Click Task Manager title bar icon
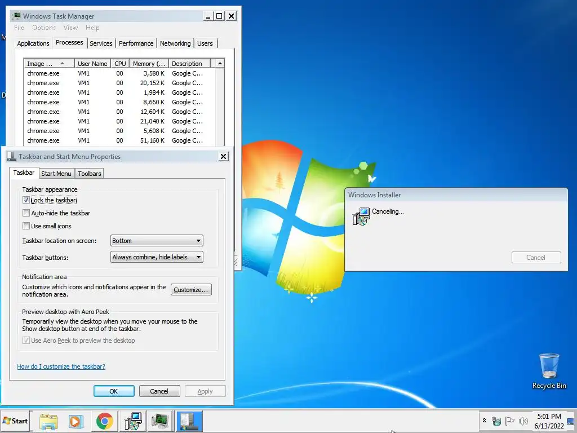The height and width of the screenshot is (433, 577). 16,16
